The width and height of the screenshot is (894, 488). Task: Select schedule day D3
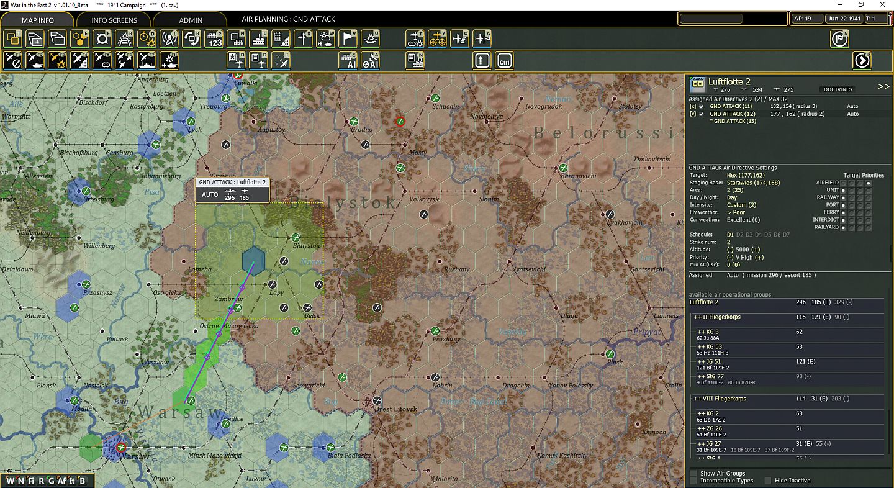[749, 235]
